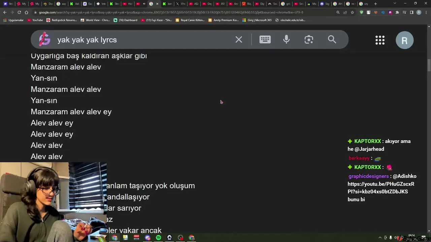Click the youtu.be link in chat
Screen dimensions: 431x242
tap(381, 188)
